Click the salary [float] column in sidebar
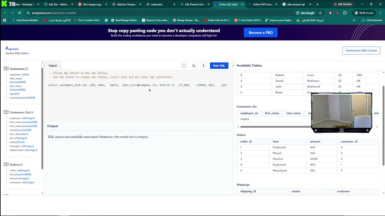The height and width of the screenshot is (216, 385). (17, 142)
